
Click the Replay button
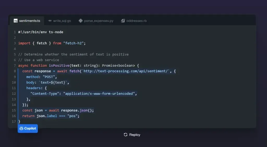(132, 135)
